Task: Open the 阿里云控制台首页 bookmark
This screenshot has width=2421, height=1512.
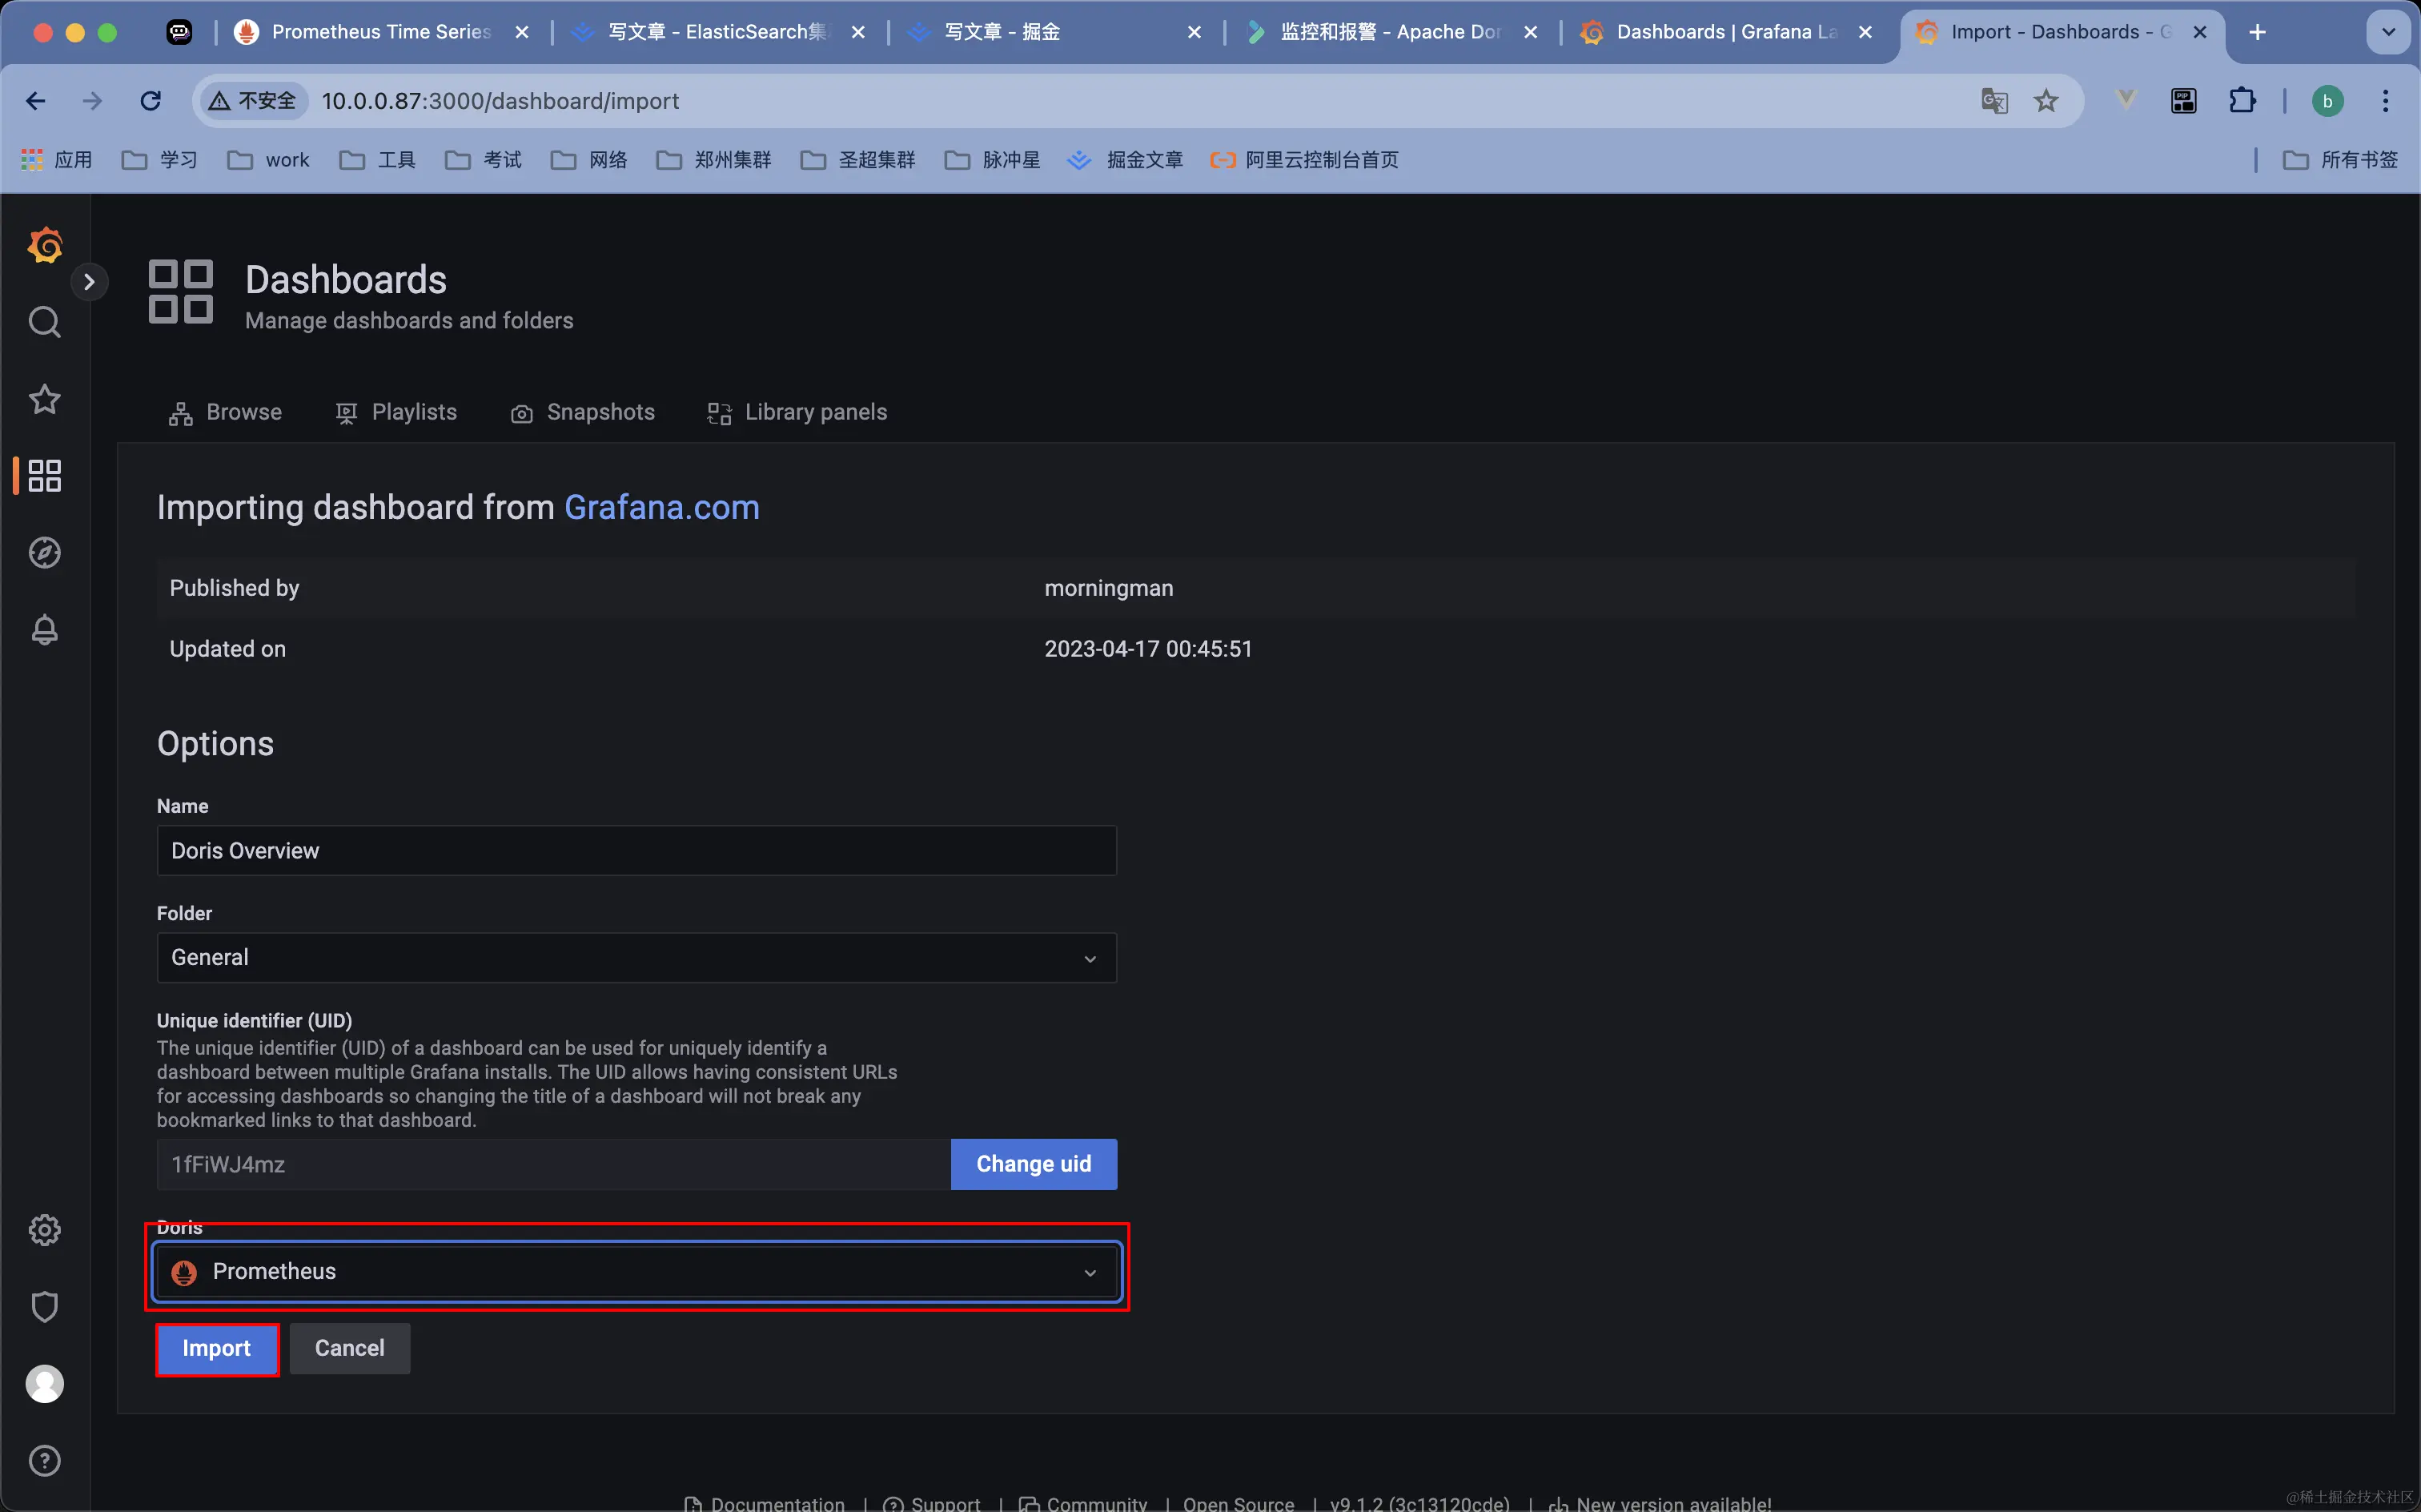Action: coord(1304,160)
